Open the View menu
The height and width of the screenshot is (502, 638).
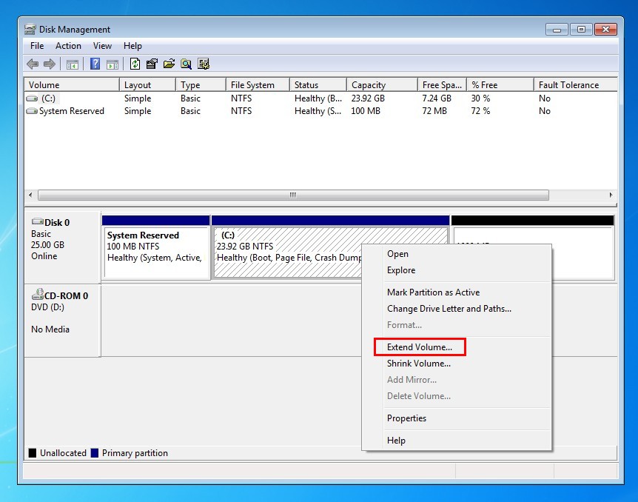[102, 46]
